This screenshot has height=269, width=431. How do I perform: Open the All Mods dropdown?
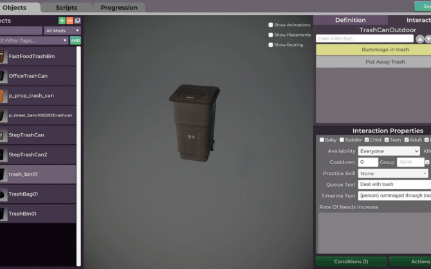pyautogui.click(x=62, y=30)
